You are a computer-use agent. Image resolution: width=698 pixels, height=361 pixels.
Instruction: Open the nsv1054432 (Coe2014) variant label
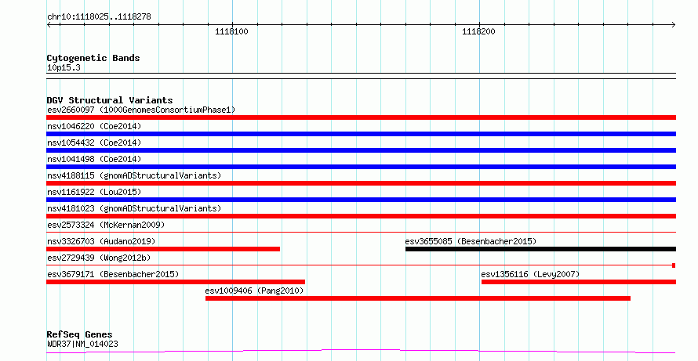pyautogui.click(x=94, y=143)
